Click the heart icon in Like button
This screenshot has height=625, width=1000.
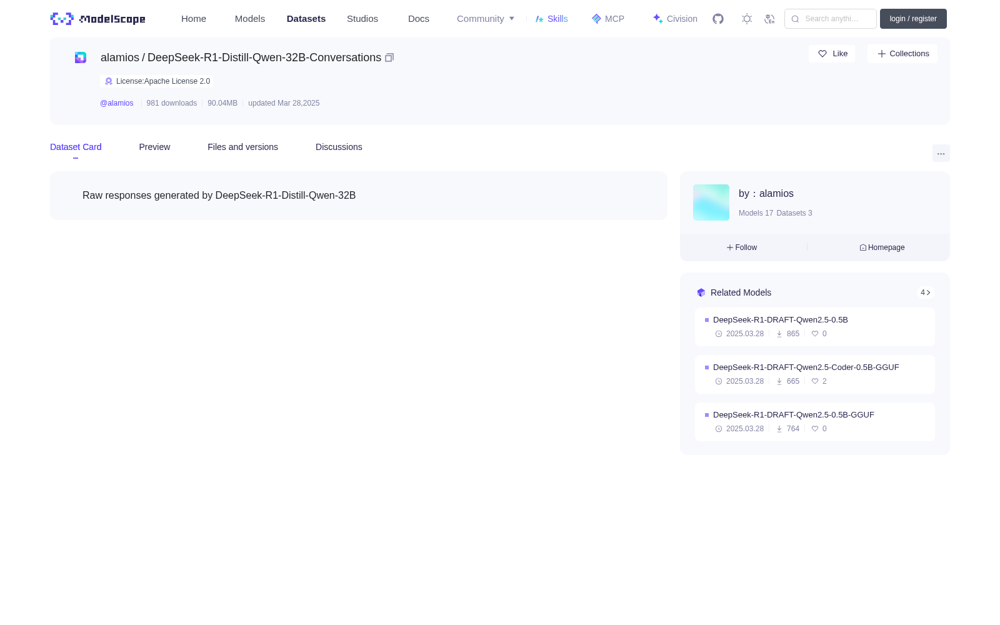pyautogui.click(x=822, y=54)
